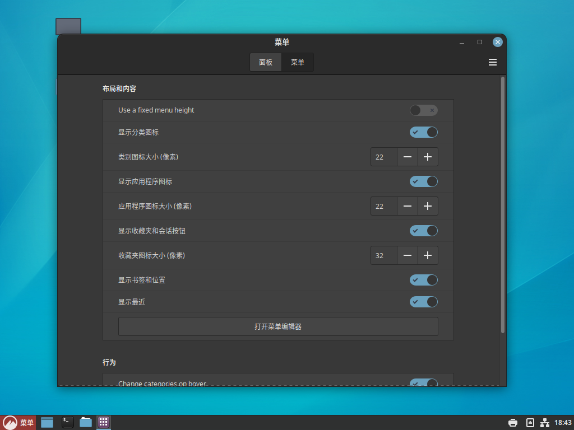Open the 菜单 start button on the panel
This screenshot has height=430, width=574.
click(x=18, y=423)
